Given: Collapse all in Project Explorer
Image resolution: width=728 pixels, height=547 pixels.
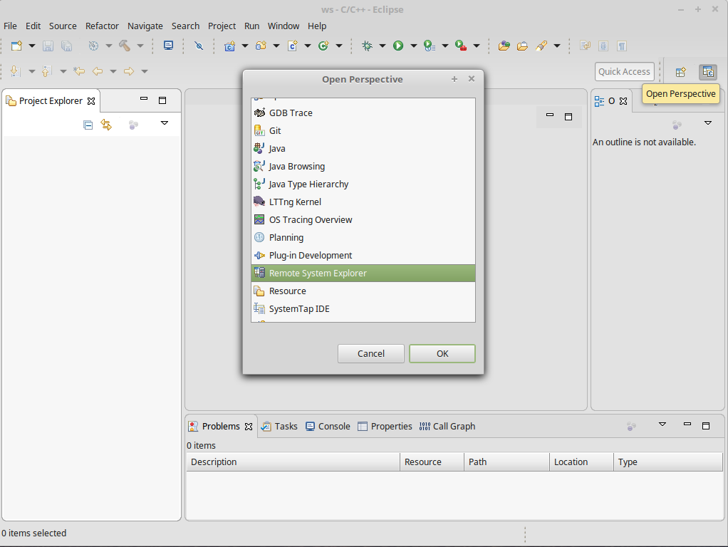Looking at the screenshot, I should point(88,125).
